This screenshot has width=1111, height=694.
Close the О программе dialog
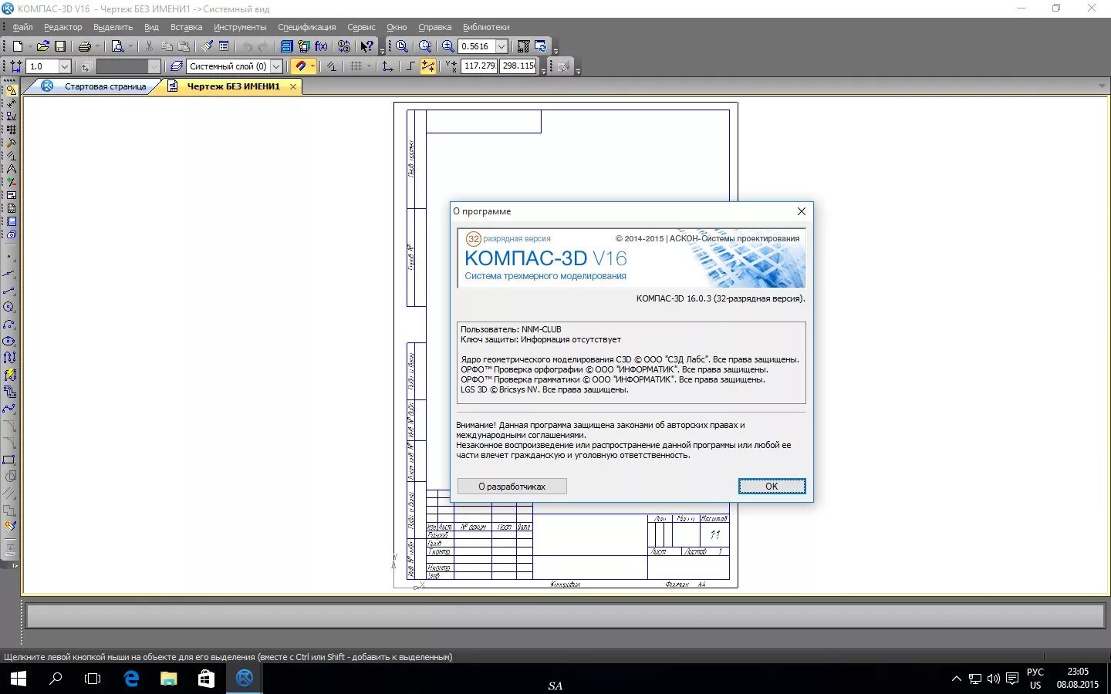click(x=801, y=211)
